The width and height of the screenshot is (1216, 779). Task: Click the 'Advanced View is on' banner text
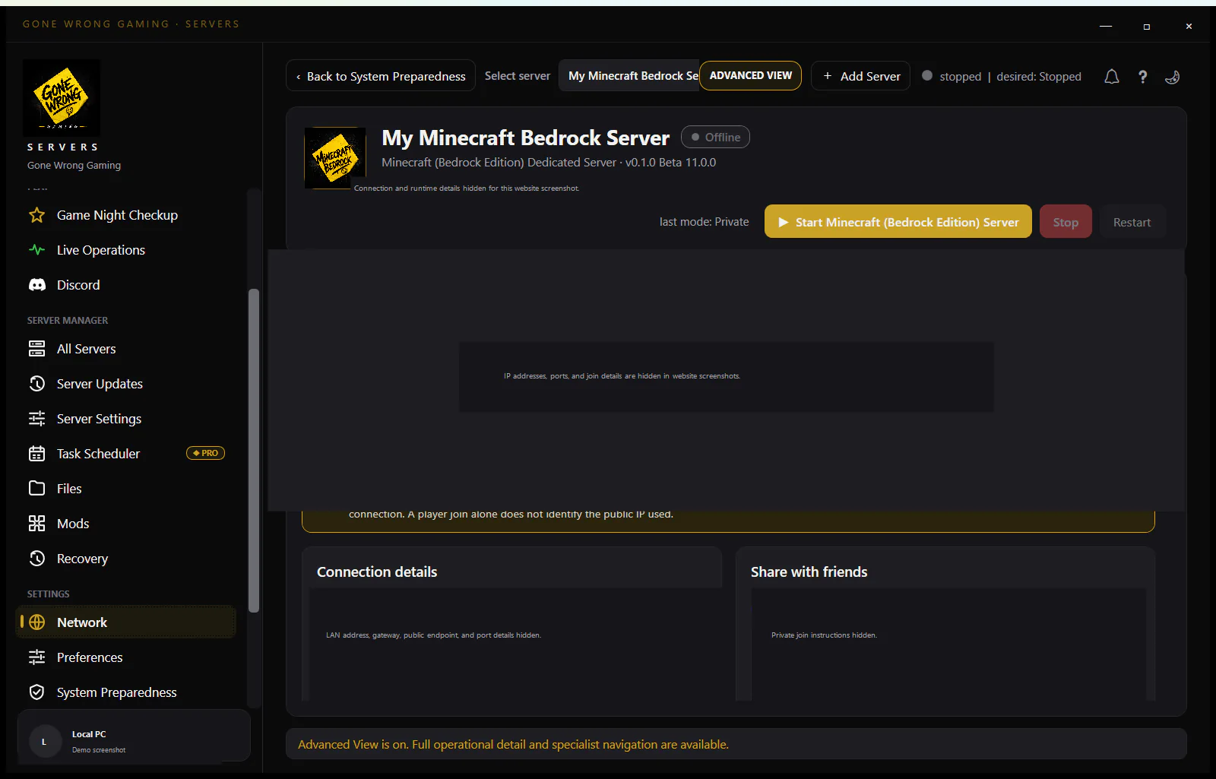[x=513, y=745]
